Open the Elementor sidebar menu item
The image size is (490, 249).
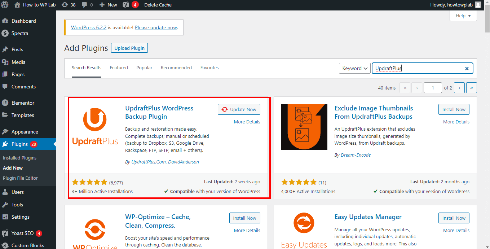tap(23, 103)
